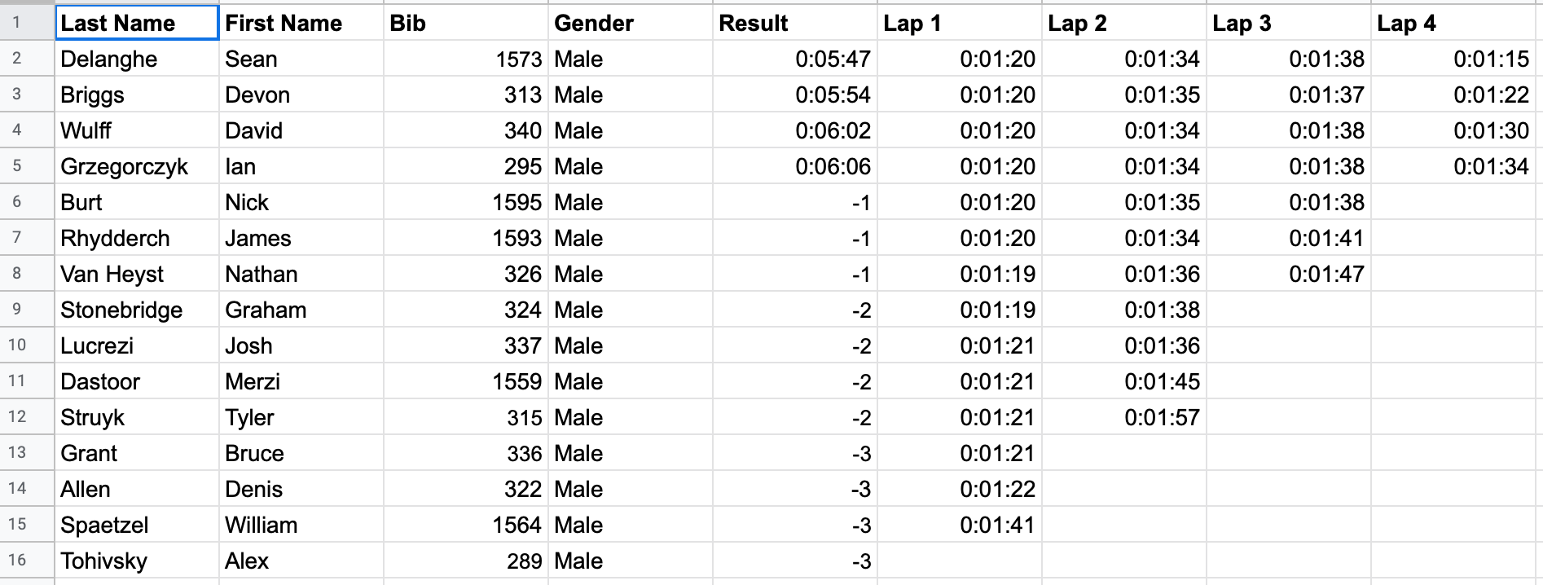Select the Bib header cell
This screenshot has width=1543, height=585.
point(466,23)
